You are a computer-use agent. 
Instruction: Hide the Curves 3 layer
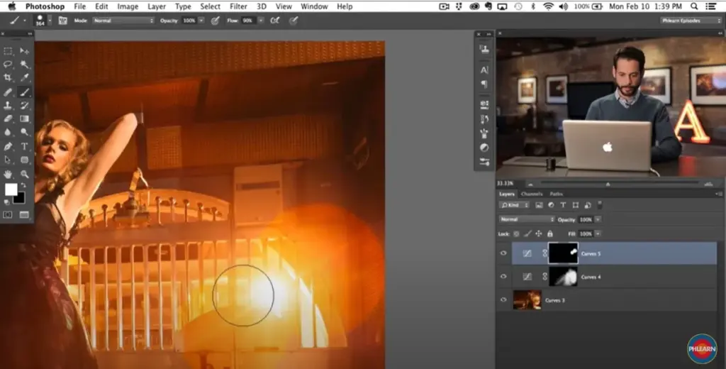point(503,300)
